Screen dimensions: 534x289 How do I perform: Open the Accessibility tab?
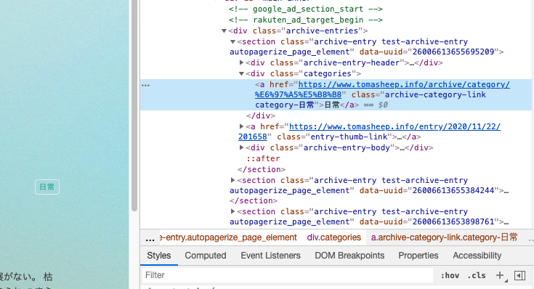(477, 256)
